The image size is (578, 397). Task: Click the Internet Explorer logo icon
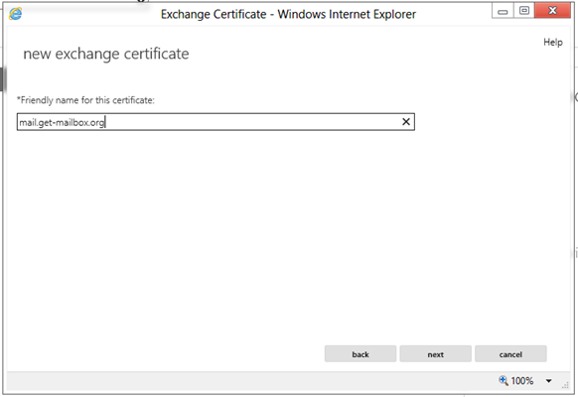pos(16,14)
